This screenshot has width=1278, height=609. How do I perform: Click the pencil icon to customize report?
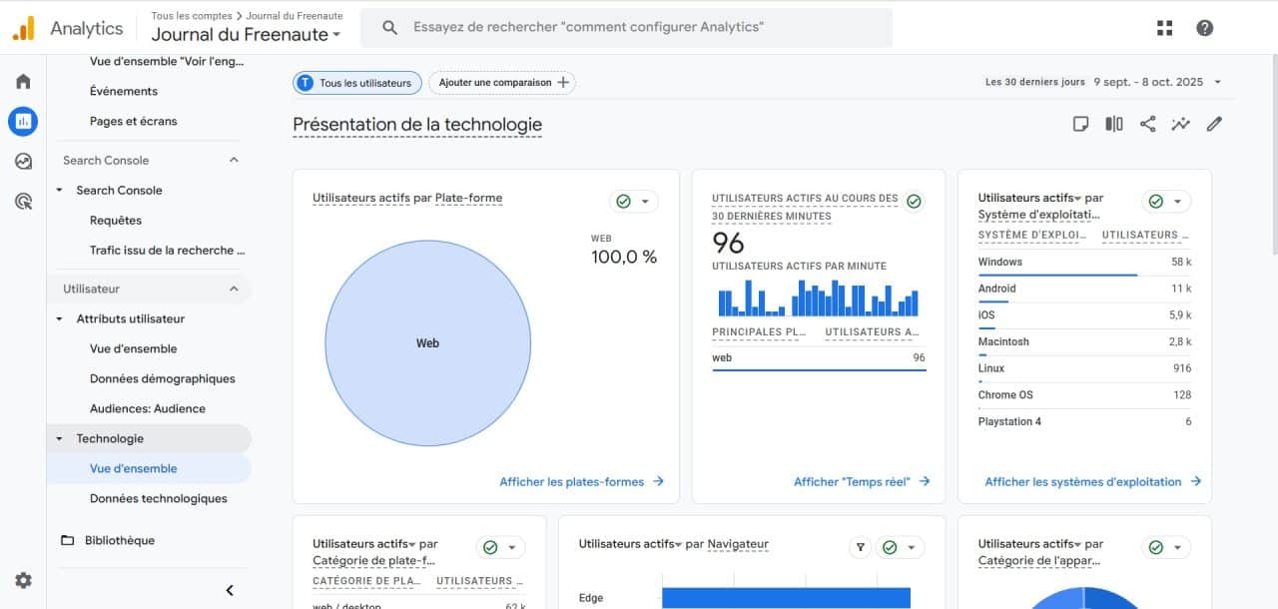[1214, 124]
